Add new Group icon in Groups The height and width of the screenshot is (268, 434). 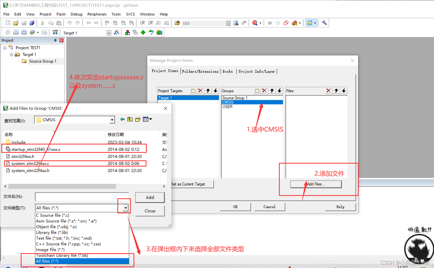click(257, 91)
